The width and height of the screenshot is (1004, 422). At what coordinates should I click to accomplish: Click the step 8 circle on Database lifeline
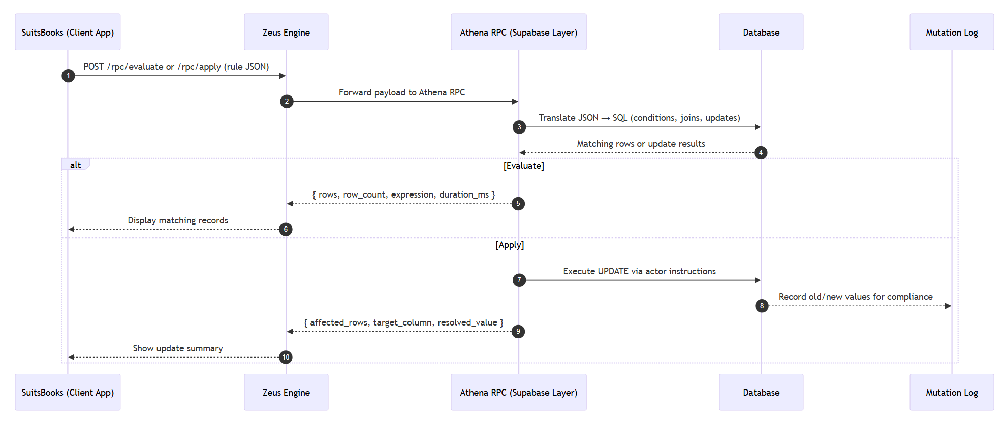[762, 306]
